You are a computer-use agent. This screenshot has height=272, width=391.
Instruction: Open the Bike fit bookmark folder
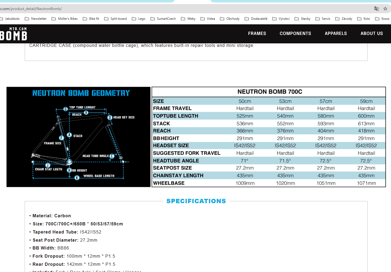[91, 19]
